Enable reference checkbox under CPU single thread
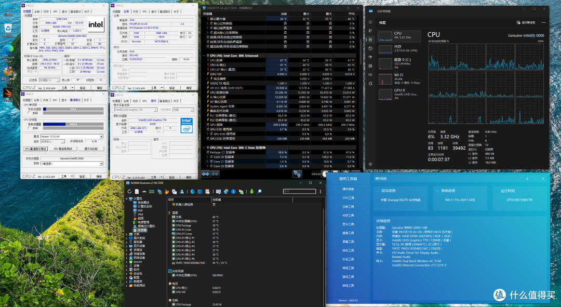The height and width of the screenshot is (307, 561). coord(29,113)
